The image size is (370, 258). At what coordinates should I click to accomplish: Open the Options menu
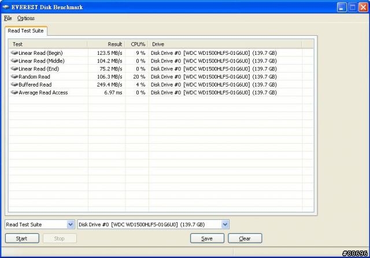click(25, 18)
